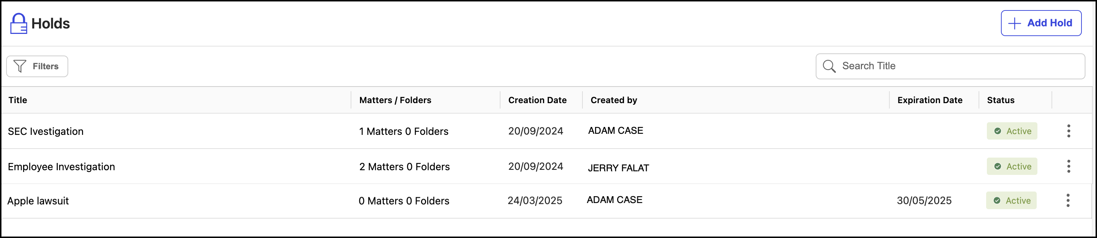This screenshot has width=1097, height=238.
Task: Sort by the Title column header
Action: (x=18, y=100)
